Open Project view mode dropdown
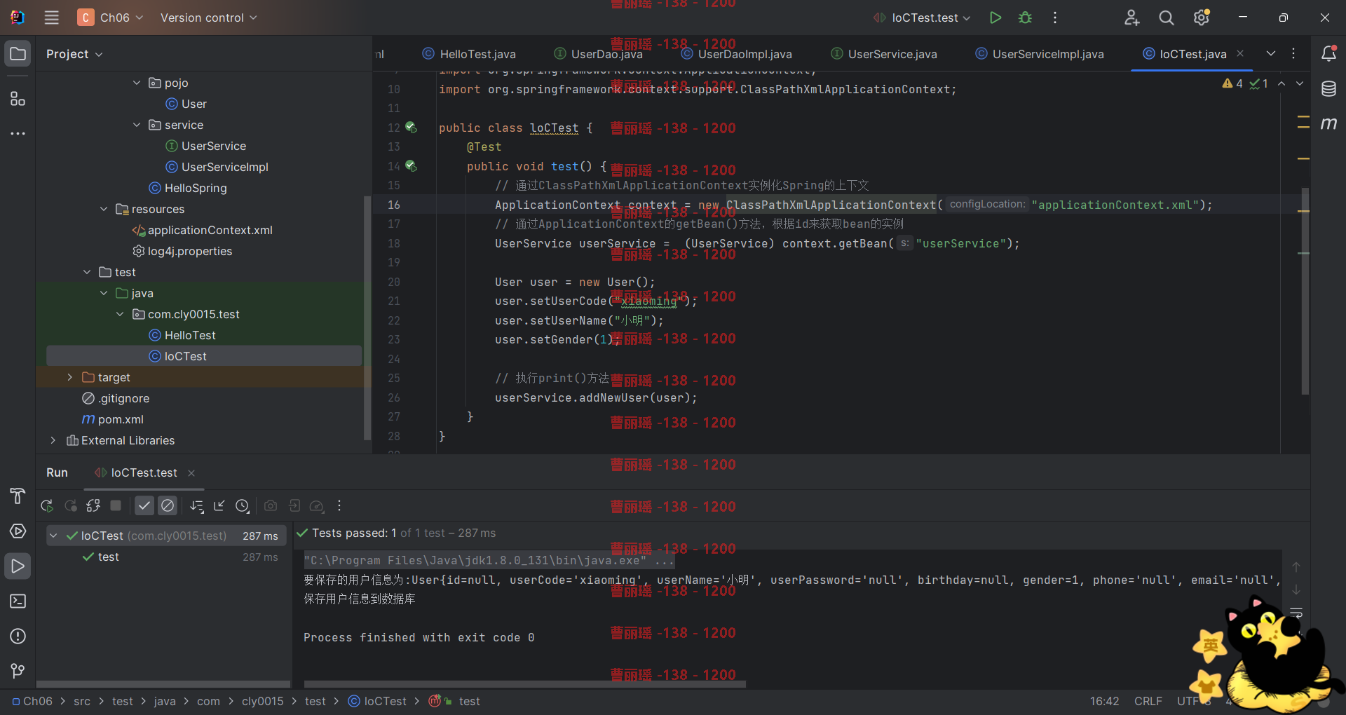This screenshot has height=715, width=1346. 74,54
